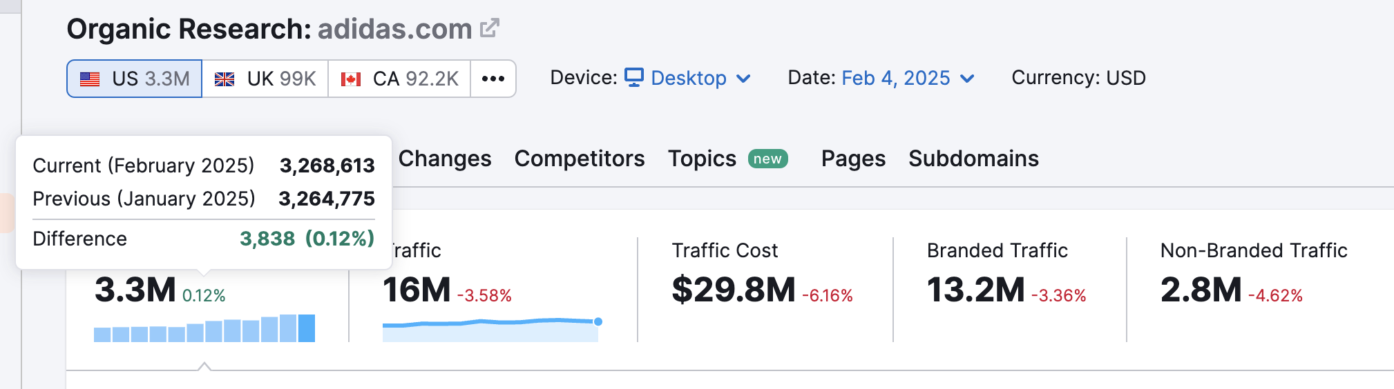
Task: Click the green 'new' badge
Action: (767, 159)
